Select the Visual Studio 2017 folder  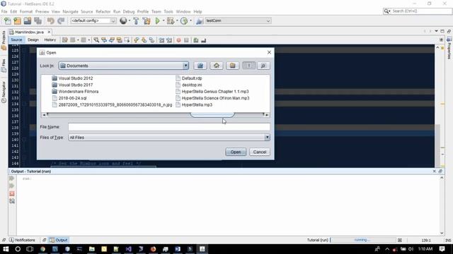(72, 85)
